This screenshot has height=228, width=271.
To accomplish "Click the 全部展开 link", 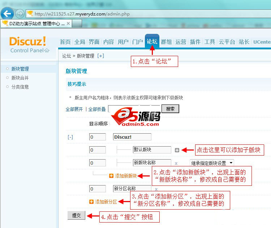I will (x=74, y=109).
